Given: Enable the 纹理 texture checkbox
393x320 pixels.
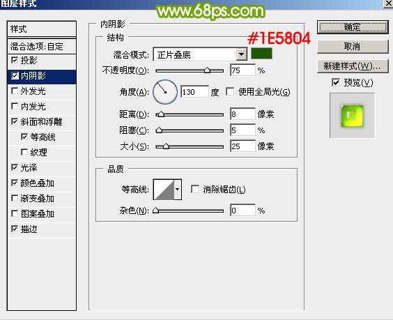Looking at the screenshot, I should pos(24,152).
